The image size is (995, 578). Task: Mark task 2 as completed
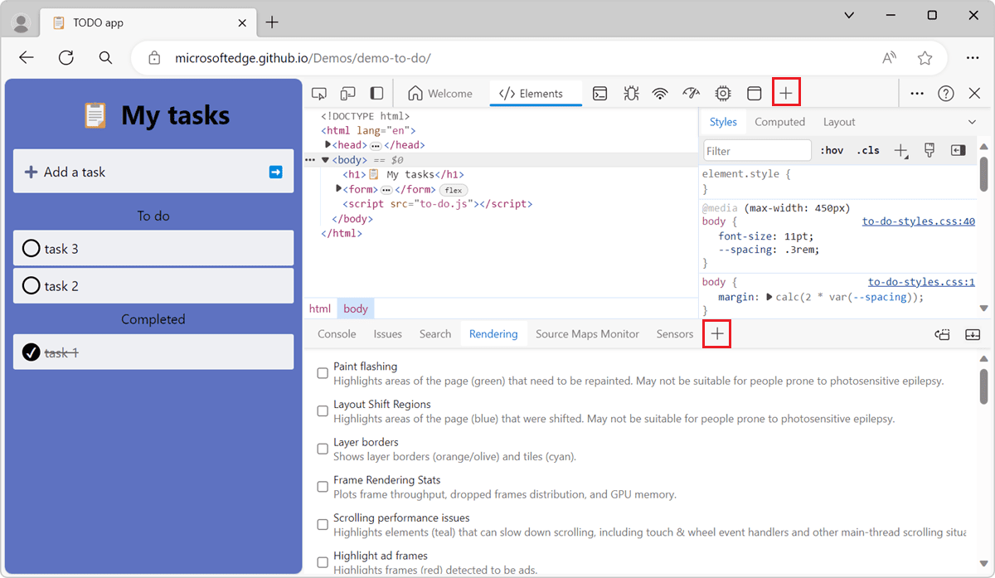click(31, 286)
